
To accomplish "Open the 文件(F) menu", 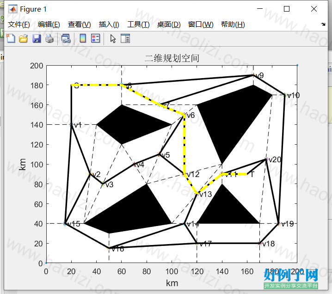I will click(18, 24).
